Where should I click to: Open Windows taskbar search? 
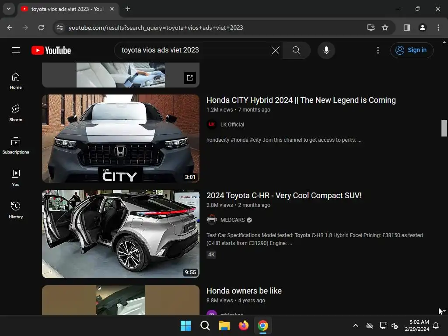click(205, 325)
